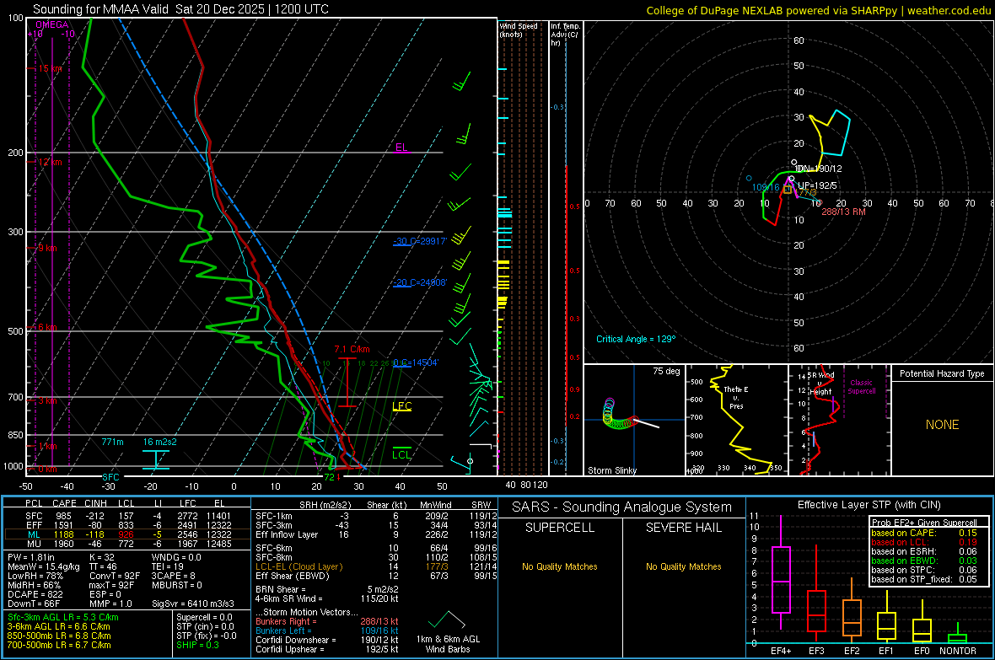Select the Eff Shear (EBWD) row

[374, 576]
